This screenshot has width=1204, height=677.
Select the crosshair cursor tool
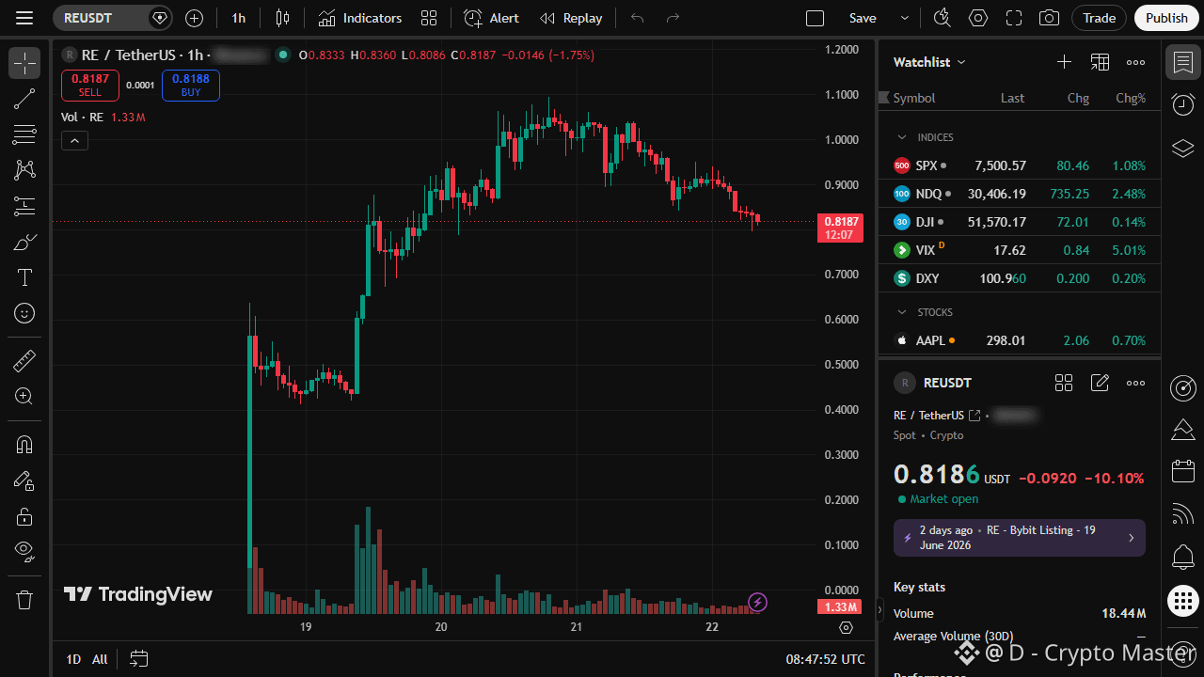(x=24, y=63)
